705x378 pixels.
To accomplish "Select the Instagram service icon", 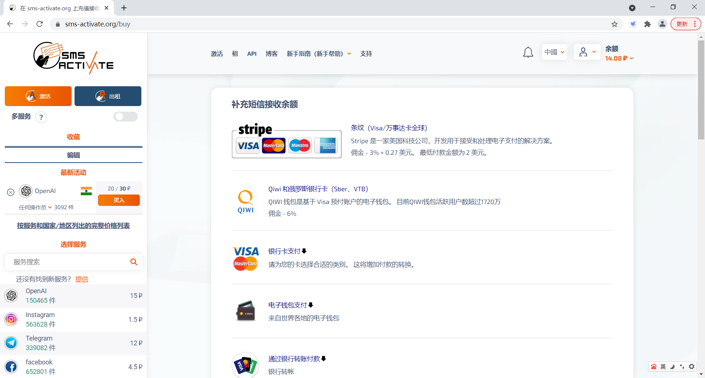I will [x=11, y=319].
